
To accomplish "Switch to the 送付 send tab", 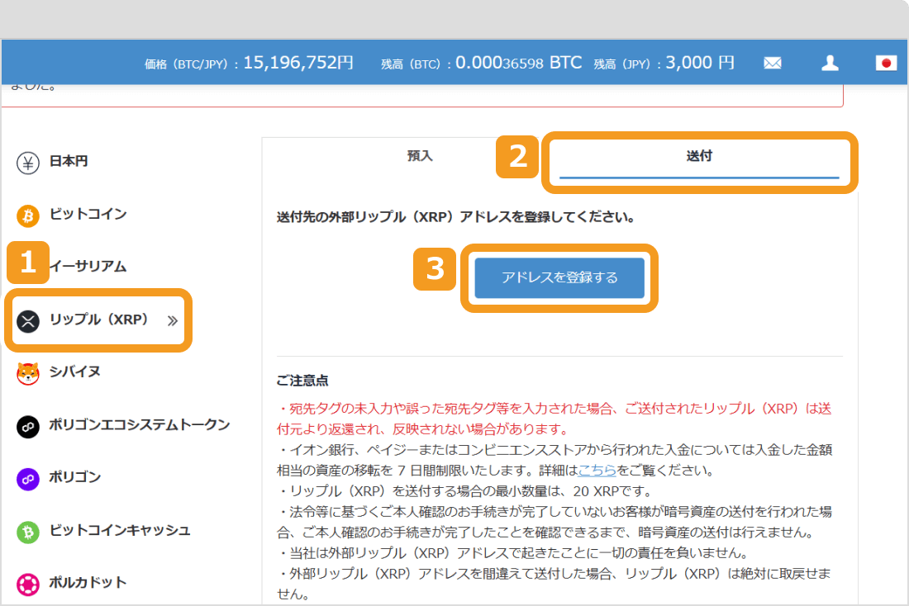I will pos(699,156).
